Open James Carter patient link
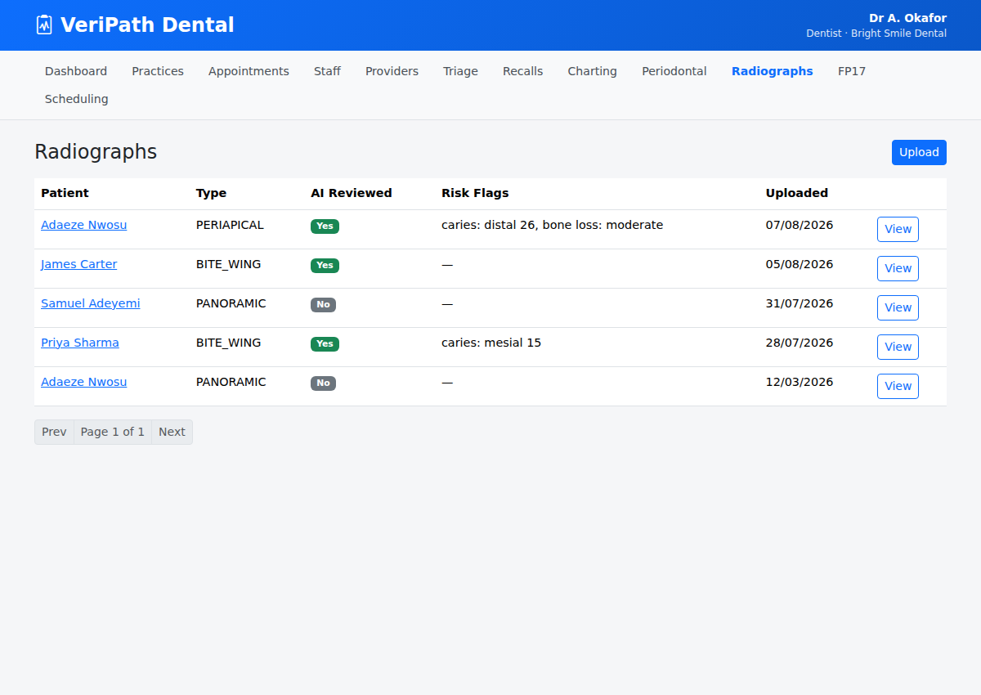The height and width of the screenshot is (695, 981). 78,264
